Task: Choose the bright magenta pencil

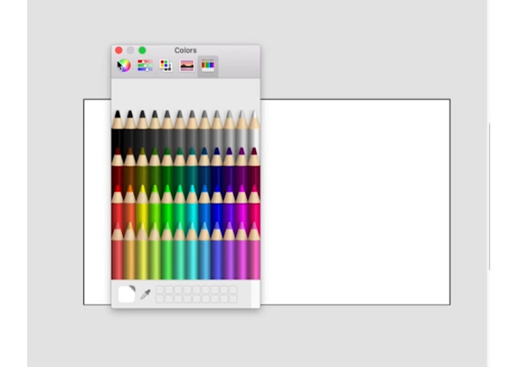Action: click(x=242, y=210)
